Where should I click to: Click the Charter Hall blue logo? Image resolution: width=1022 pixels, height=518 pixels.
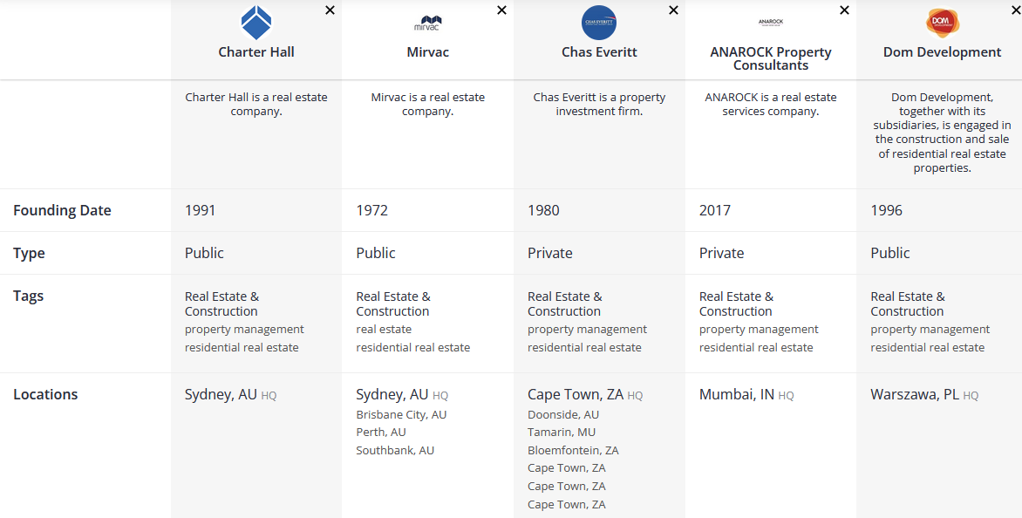point(256,23)
